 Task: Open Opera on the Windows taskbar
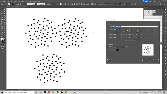(49, 92)
